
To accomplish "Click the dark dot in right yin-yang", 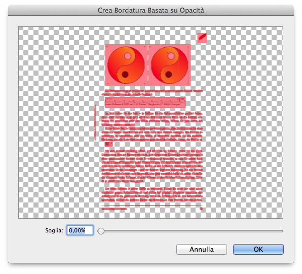I will click(169, 75).
